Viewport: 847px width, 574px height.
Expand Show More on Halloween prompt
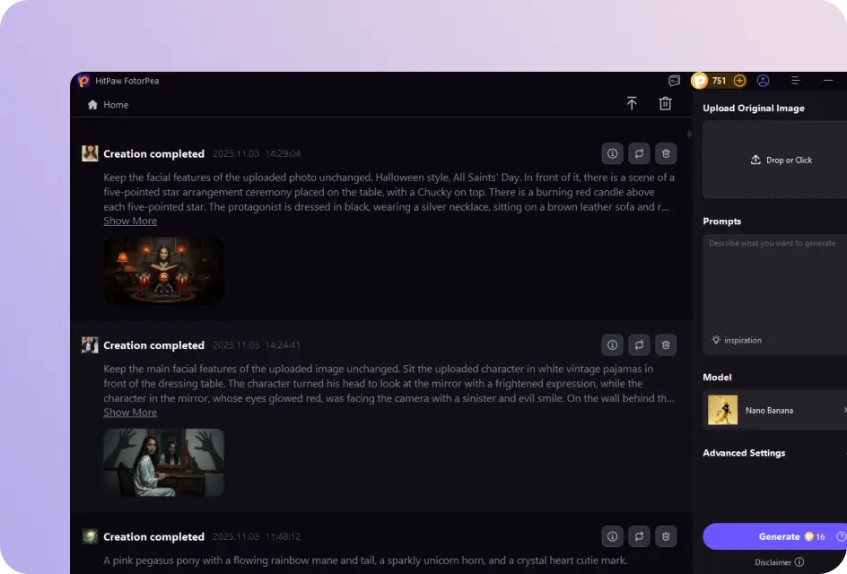130,222
